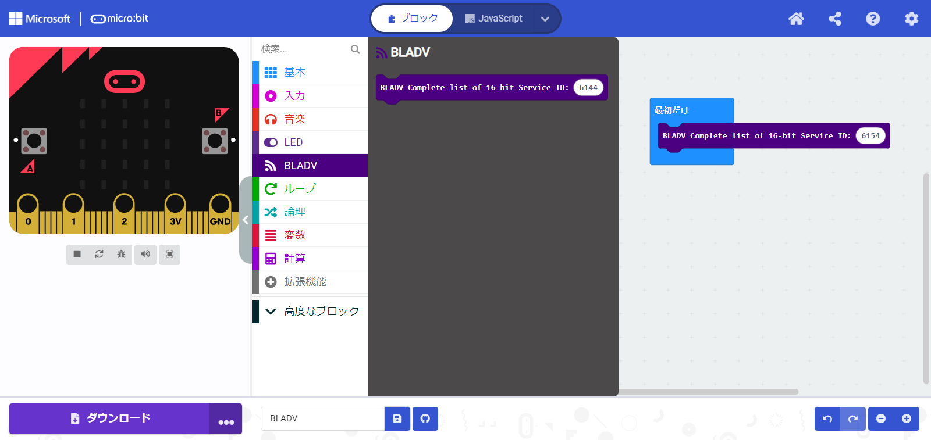The width and height of the screenshot is (931, 440).
Task: Zoom out the workspace
Action: click(x=881, y=418)
